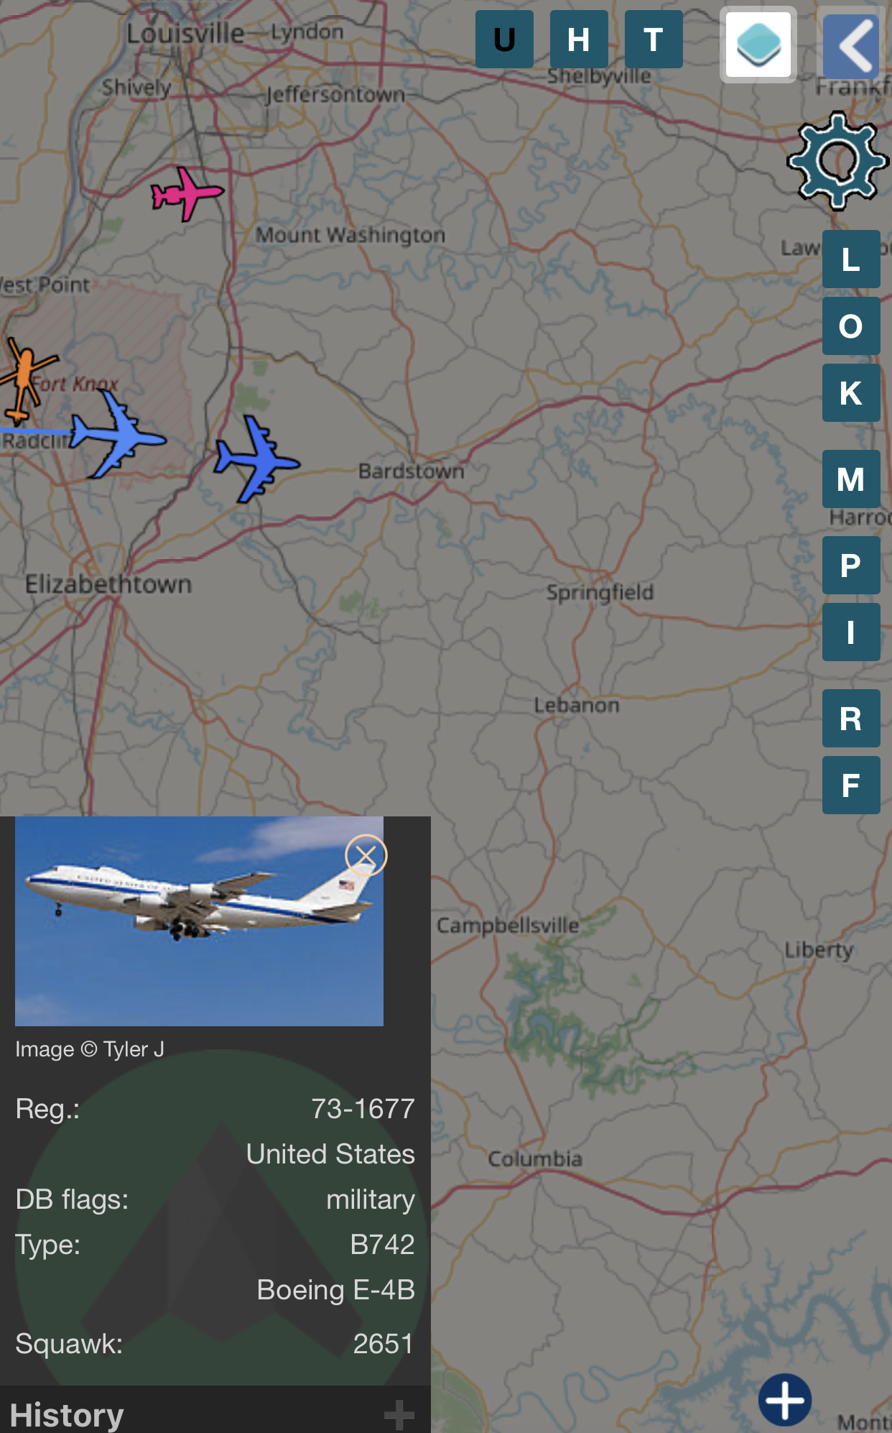The image size is (892, 1433).
Task: Open the Boeing E-4B aircraft photo
Action: pos(199,921)
